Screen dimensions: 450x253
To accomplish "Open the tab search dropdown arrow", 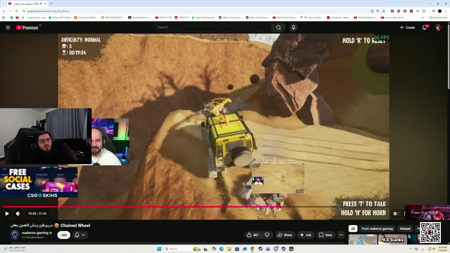I will click(x=4, y=4).
